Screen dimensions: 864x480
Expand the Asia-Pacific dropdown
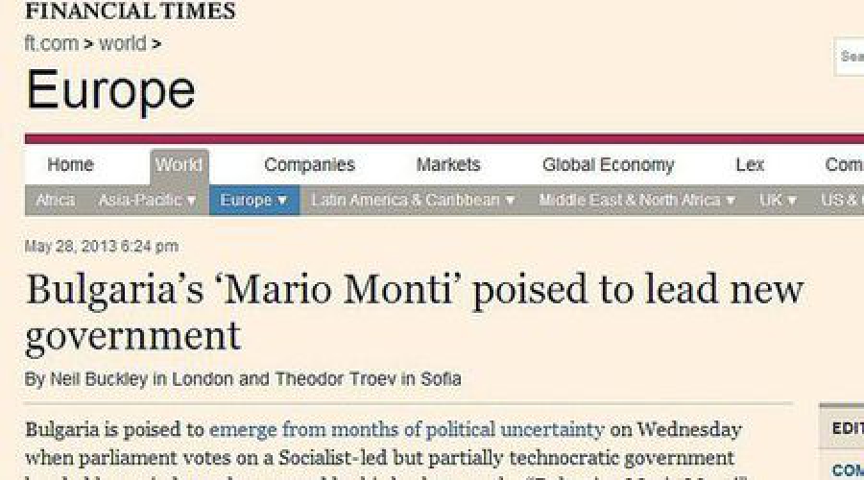147,201
